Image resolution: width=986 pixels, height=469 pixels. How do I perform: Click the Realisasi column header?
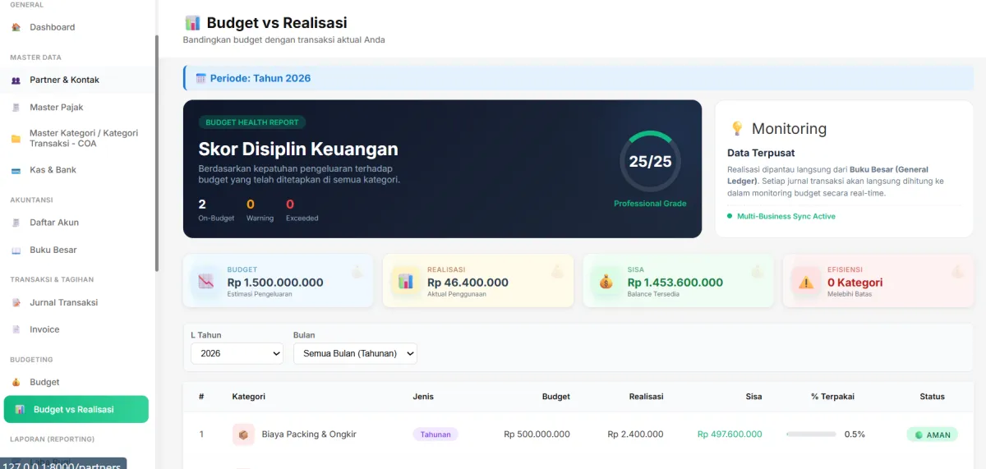coord(647,397)
